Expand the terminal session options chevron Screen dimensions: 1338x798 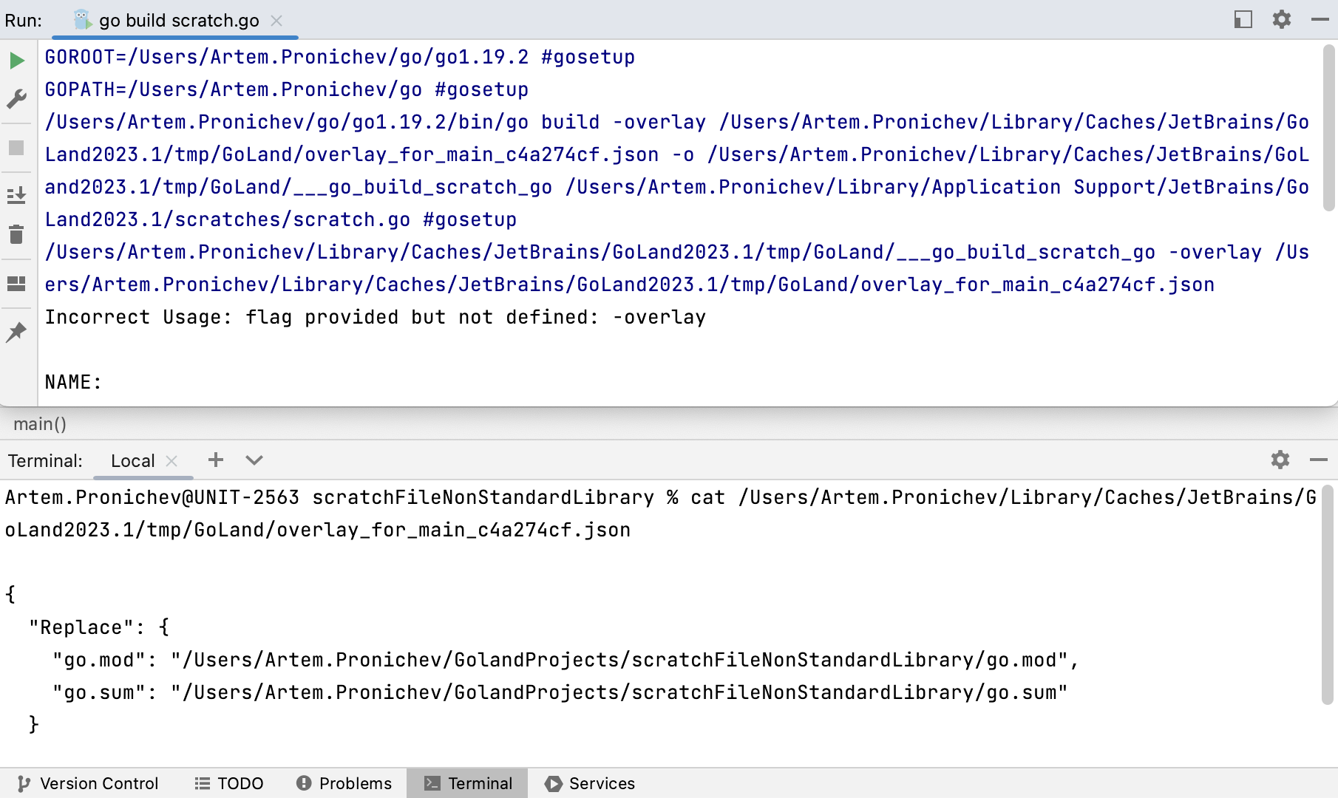click(254, 460)
